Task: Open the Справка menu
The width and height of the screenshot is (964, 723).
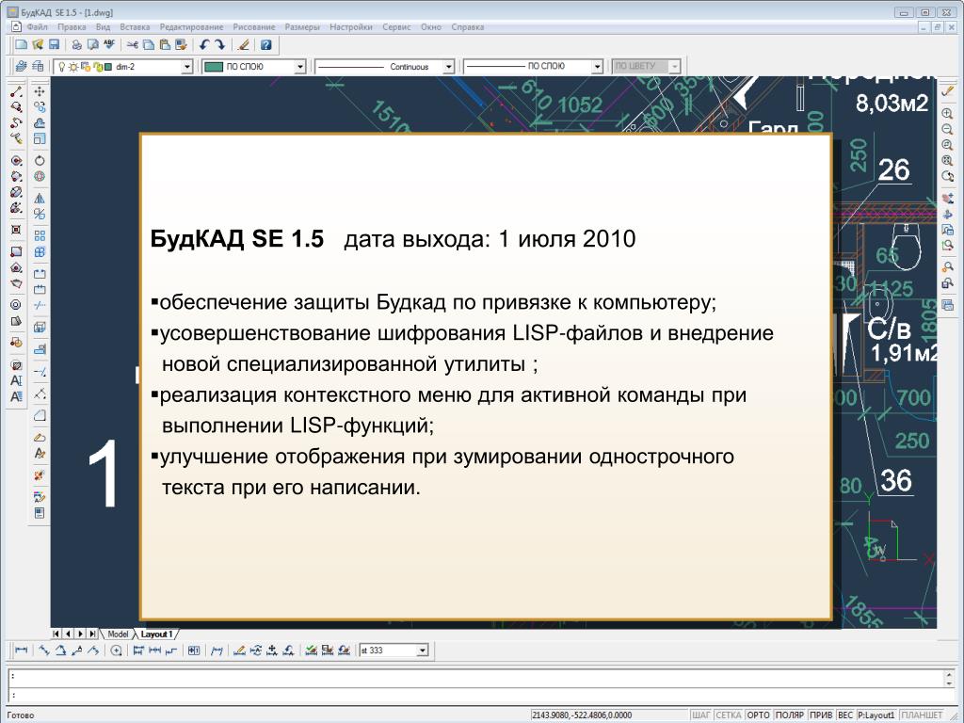Action: (467, 27)
